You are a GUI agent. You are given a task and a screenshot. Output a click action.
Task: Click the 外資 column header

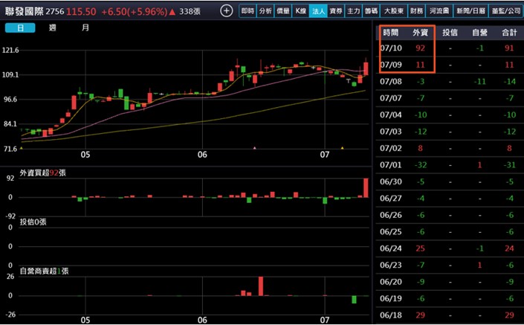click(x=421, y=33)
